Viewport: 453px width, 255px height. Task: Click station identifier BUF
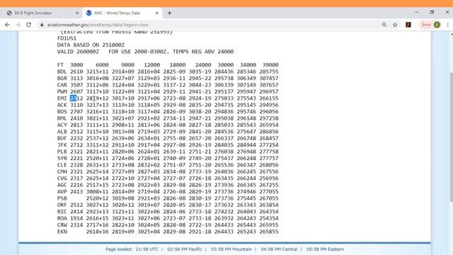(x=62, y=138)
